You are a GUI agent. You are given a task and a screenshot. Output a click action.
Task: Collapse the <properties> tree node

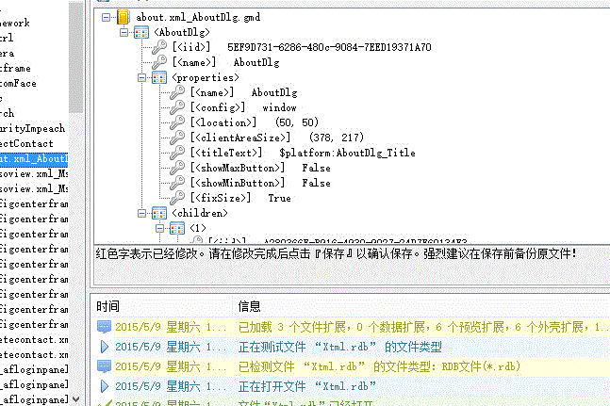tap(141, 78)
